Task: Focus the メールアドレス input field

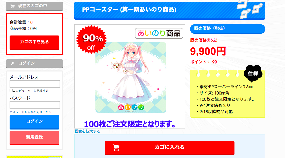Action: (34, 84)
